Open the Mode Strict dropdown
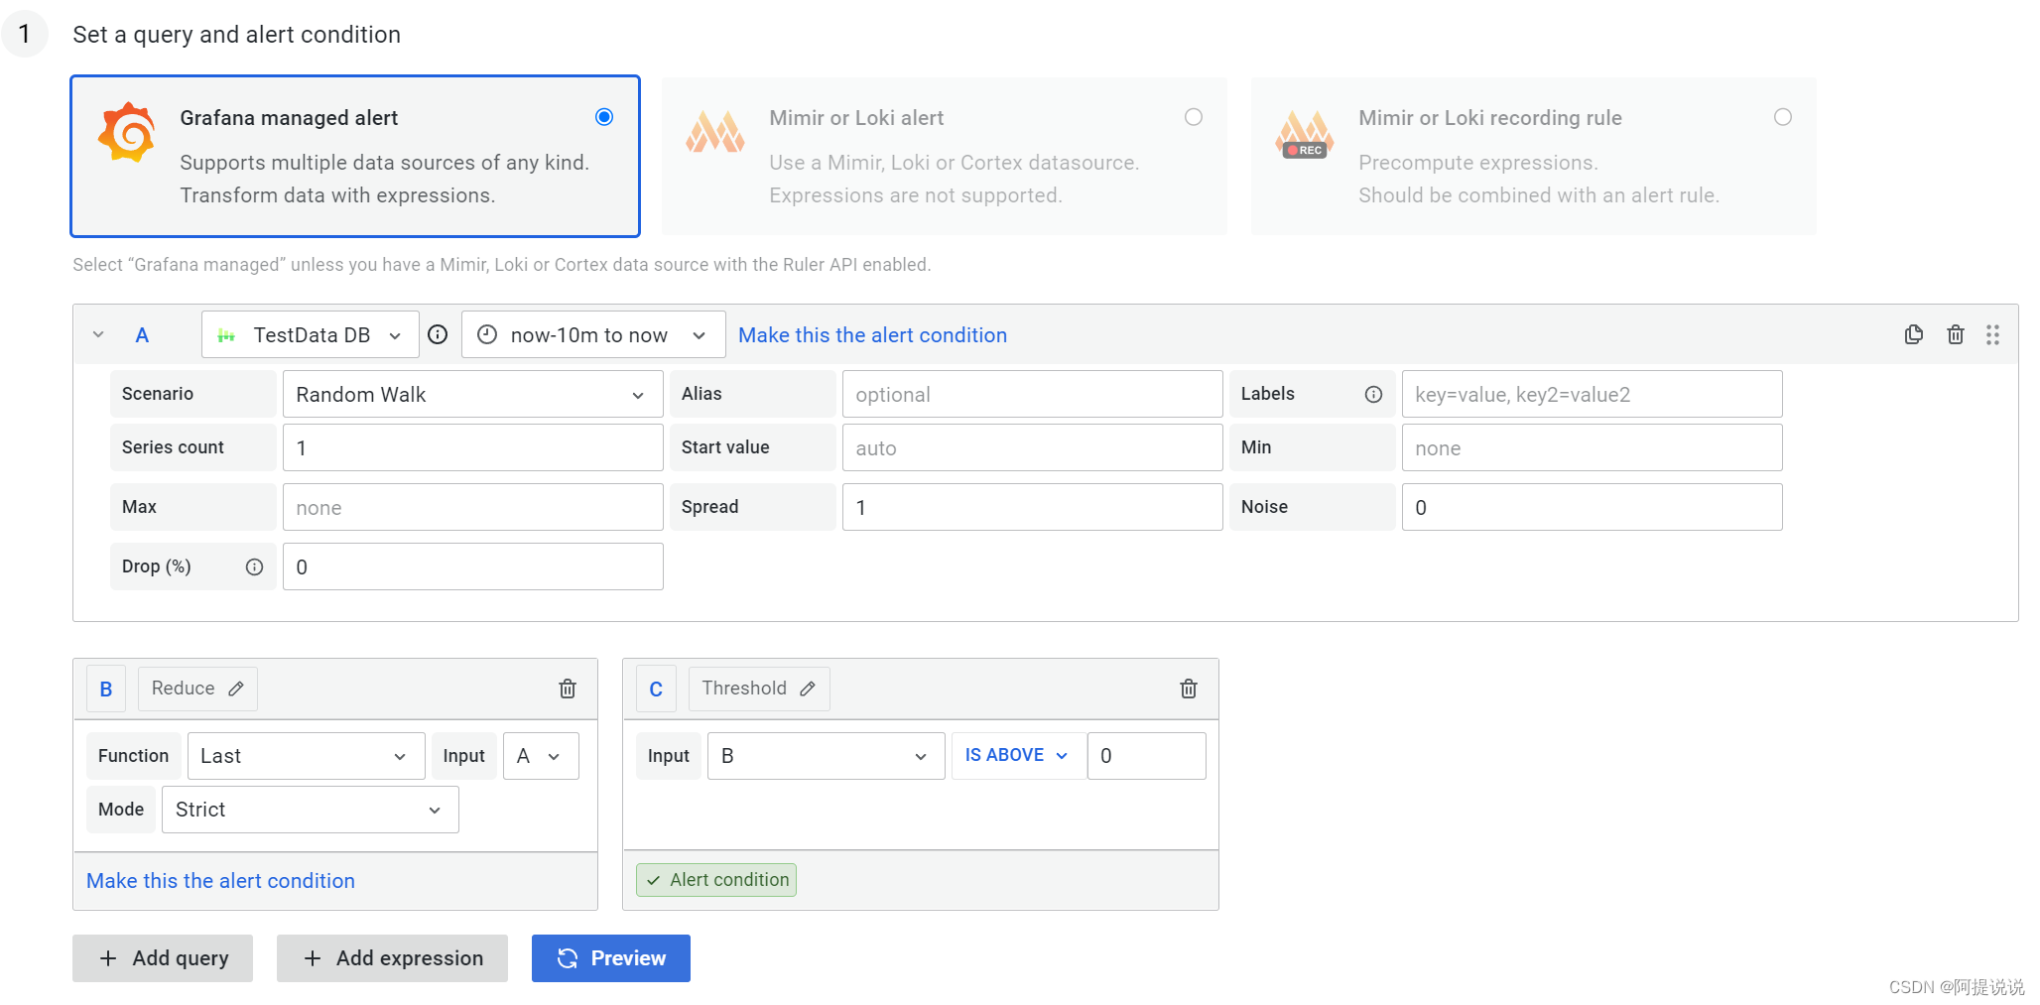Screen dimensions: 2040x1005 coord(310,810)
